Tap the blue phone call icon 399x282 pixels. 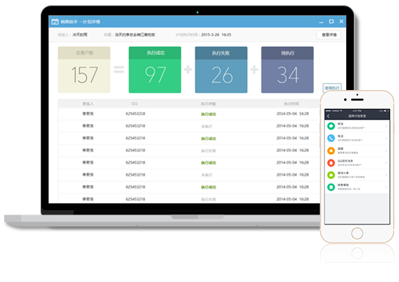pyautogui.click(x=331, y=138)
